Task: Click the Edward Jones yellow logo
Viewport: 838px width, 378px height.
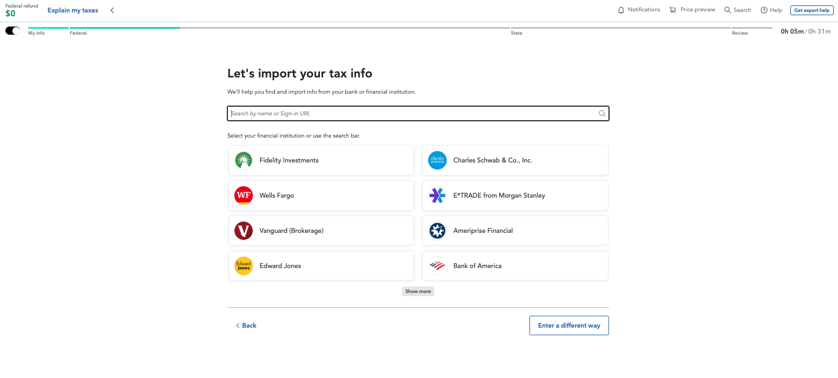Action: coord(244,266)
